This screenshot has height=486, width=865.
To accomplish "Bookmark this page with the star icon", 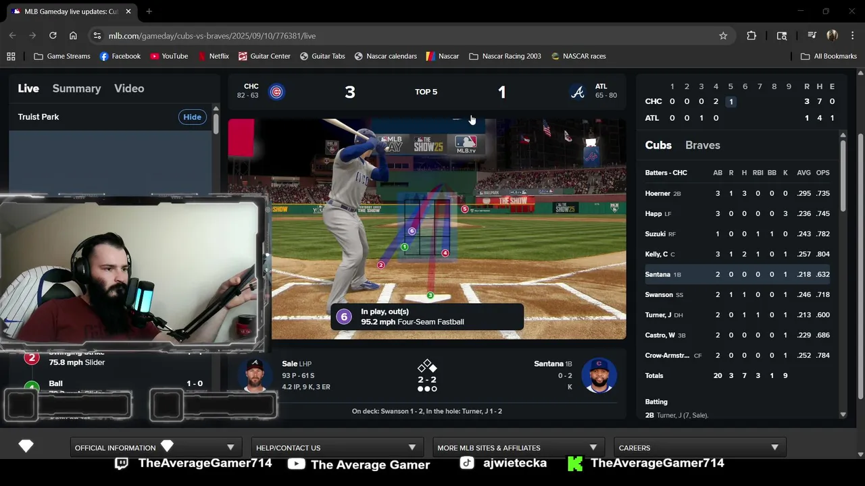I will [723, 36].
